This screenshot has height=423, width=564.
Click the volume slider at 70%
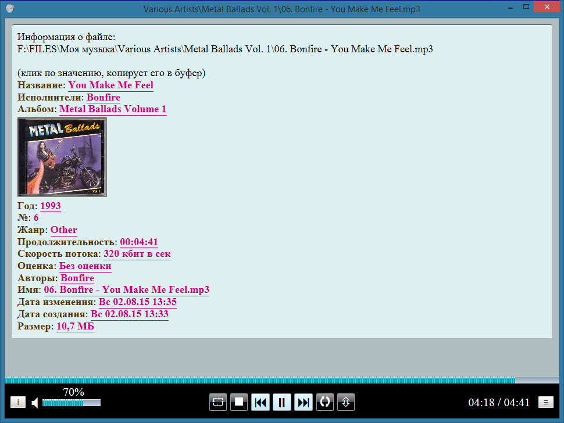(x=71, y=403)
